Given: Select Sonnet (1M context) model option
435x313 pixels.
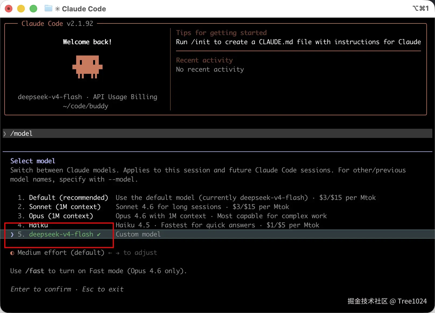Looking at the screenshot, I should coord(65,207).
